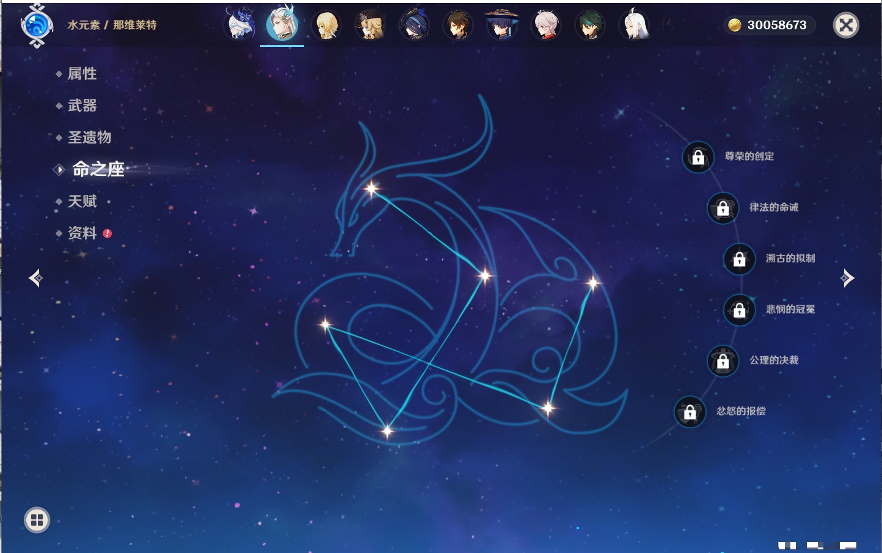
Task: Select Zhongli's portrait
Action: 458,26
